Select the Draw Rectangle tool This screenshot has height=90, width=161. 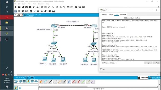[x=38, y=11]
